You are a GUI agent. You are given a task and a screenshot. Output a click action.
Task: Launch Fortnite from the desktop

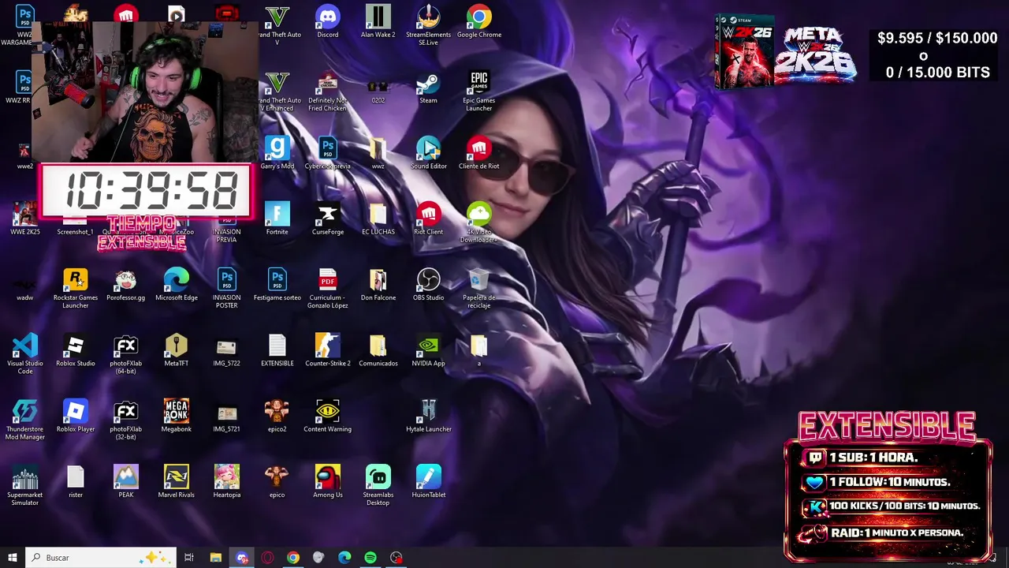click(277, 219)
